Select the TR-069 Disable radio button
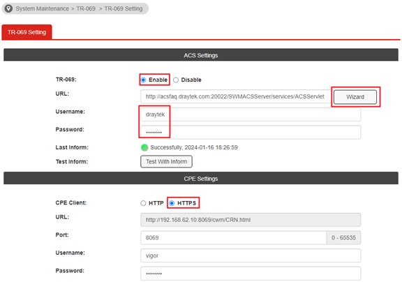This screenshot has width=402, height=282. (176, 80)
